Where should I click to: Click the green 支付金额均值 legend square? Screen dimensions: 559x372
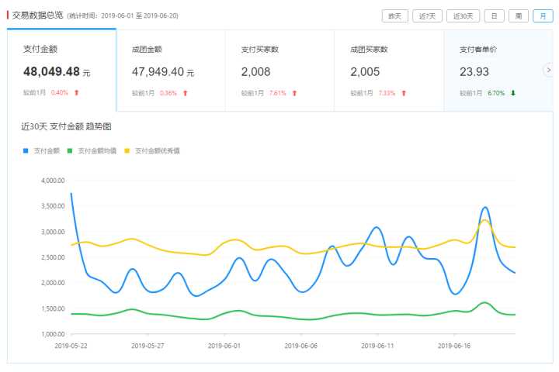point(70,150)
